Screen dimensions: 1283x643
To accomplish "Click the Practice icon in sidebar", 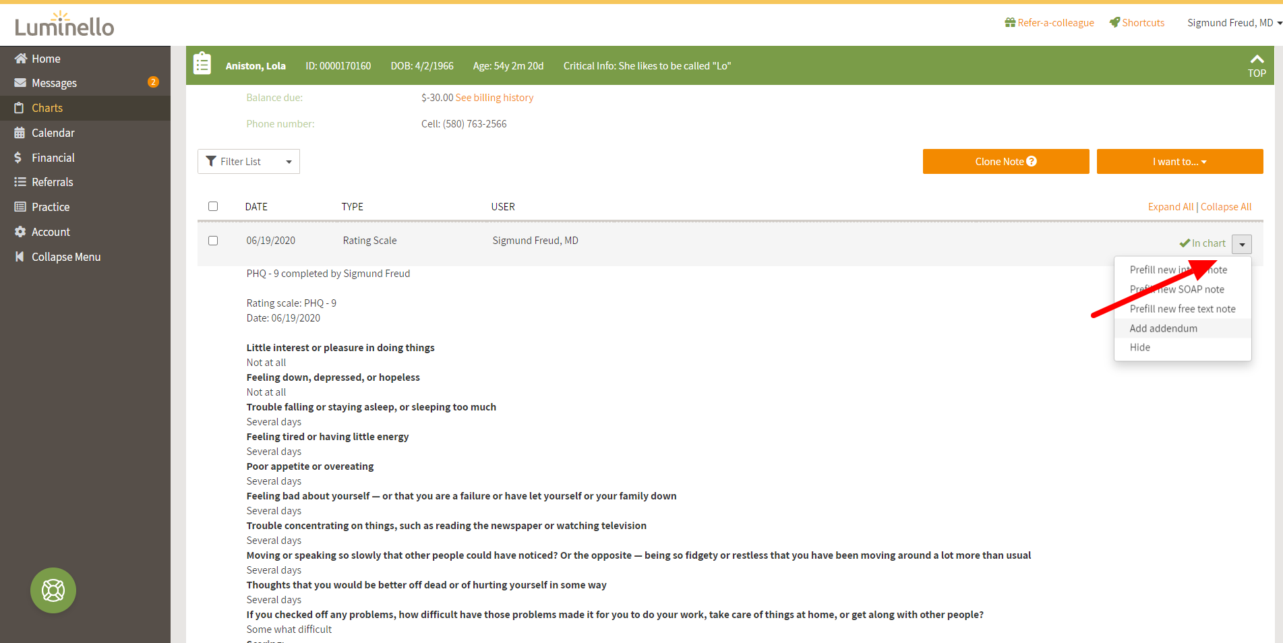I will click(20, 207).
